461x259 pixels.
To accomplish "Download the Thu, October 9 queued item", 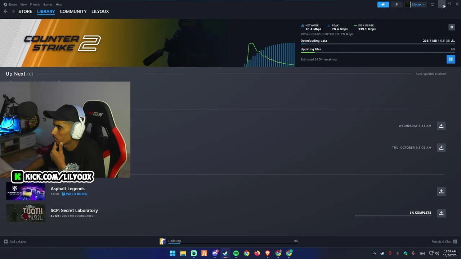I will tap(441, 147).
